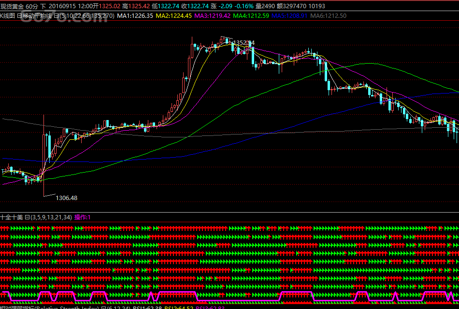The height and width of the screenshot is (309, 459).
Task: Click the white MA1:1226.35 legend label
Action: point(136,16)
